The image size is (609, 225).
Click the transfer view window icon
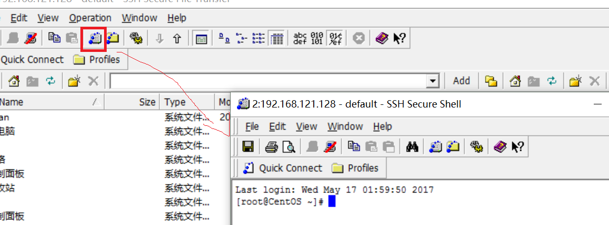click(x=201, y=38)
